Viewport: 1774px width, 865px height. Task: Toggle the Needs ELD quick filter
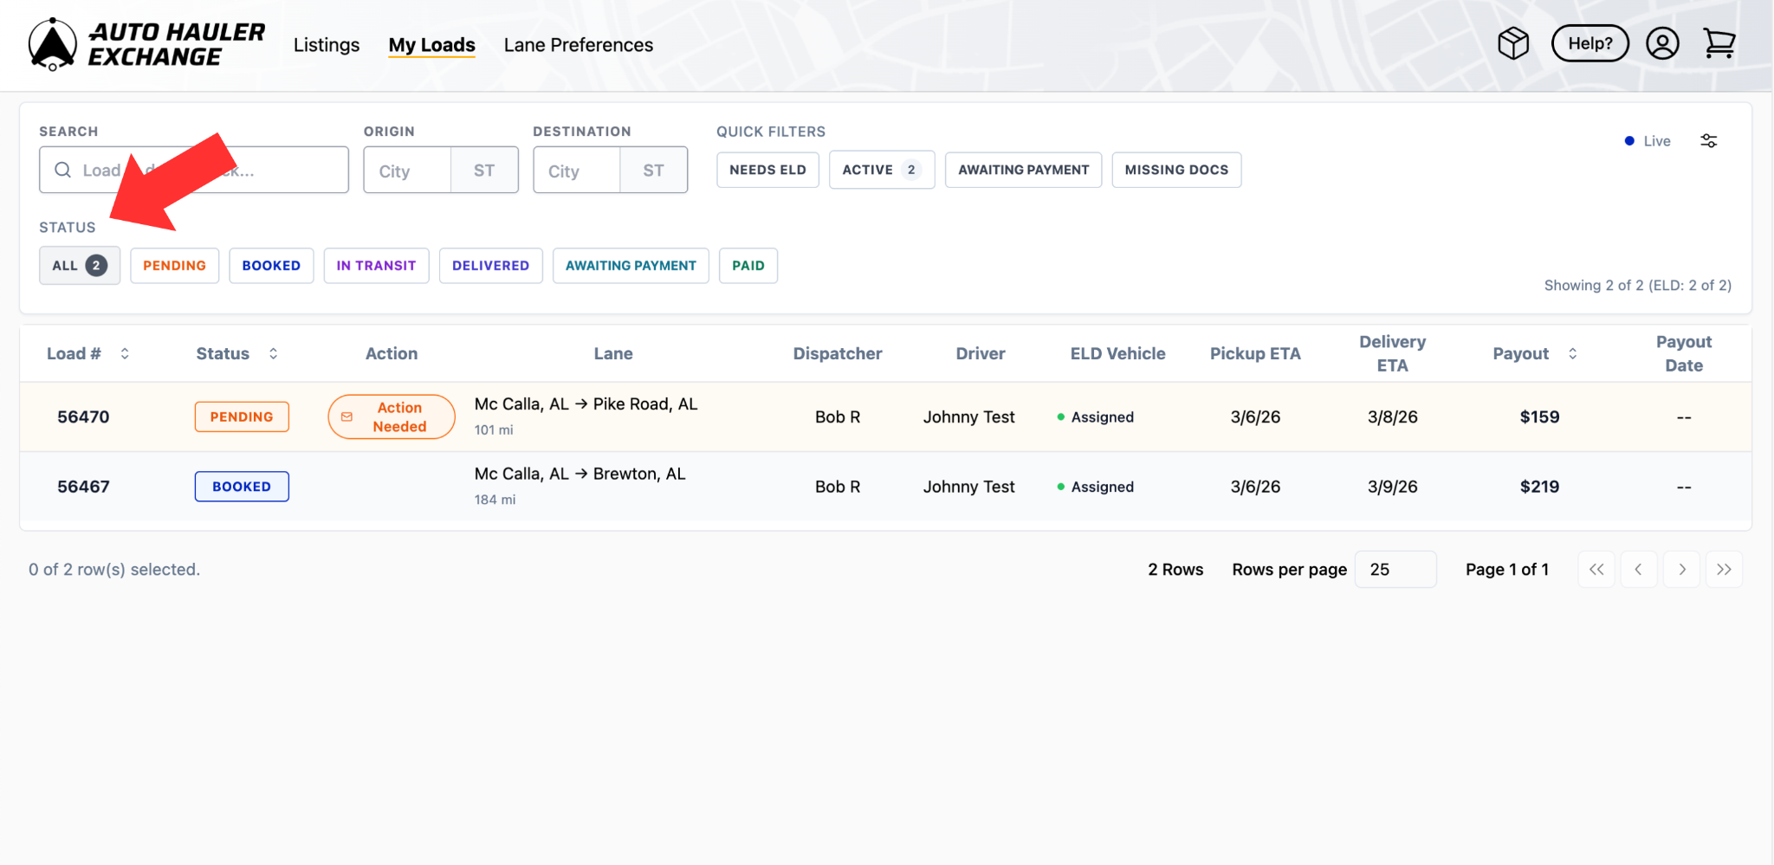coord(767,170)
